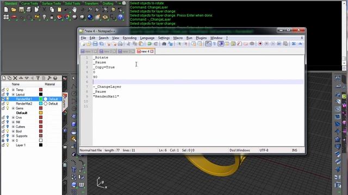Click the padlock icon in Rhino Standard toolbar

tap(52, 17)
